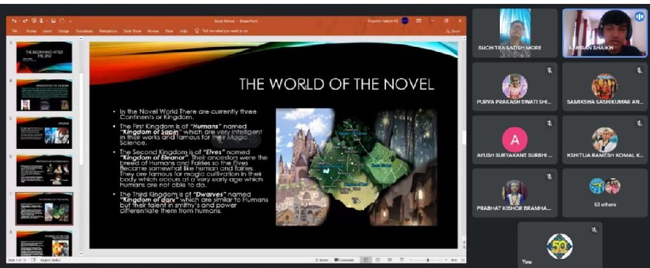Open the Customize Quick Access Toolbar dropdown

click(70, 21)
